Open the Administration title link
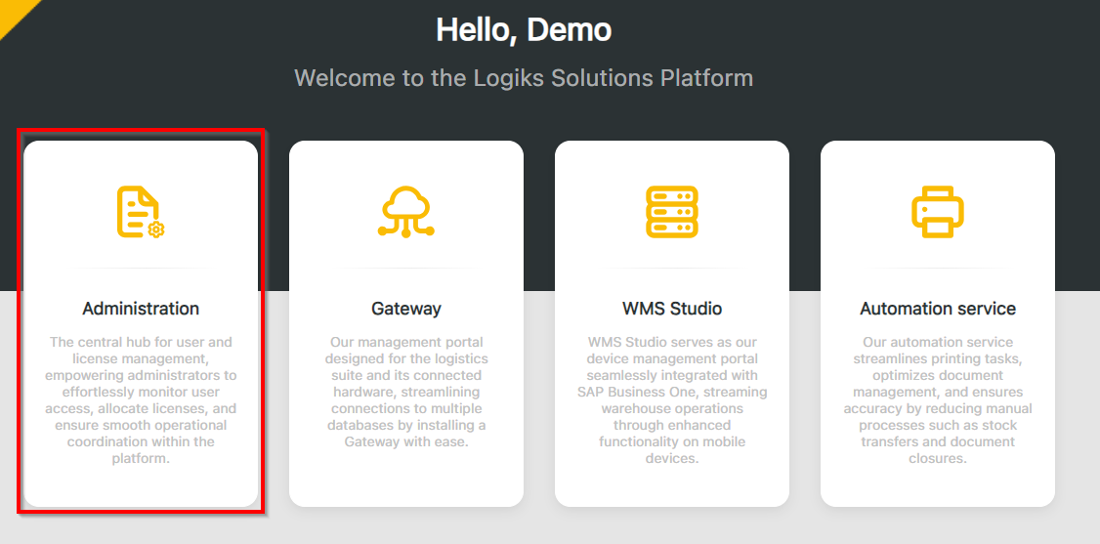1100x544 pixels. pos(141,309)
